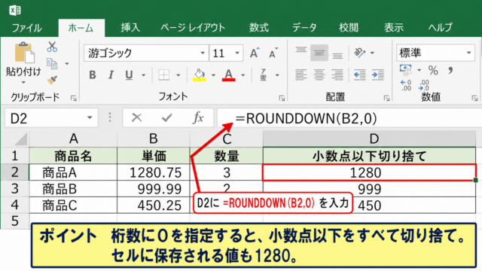Apply red font color A
This screenshot has height=271, width=482.
pos(228,75)
